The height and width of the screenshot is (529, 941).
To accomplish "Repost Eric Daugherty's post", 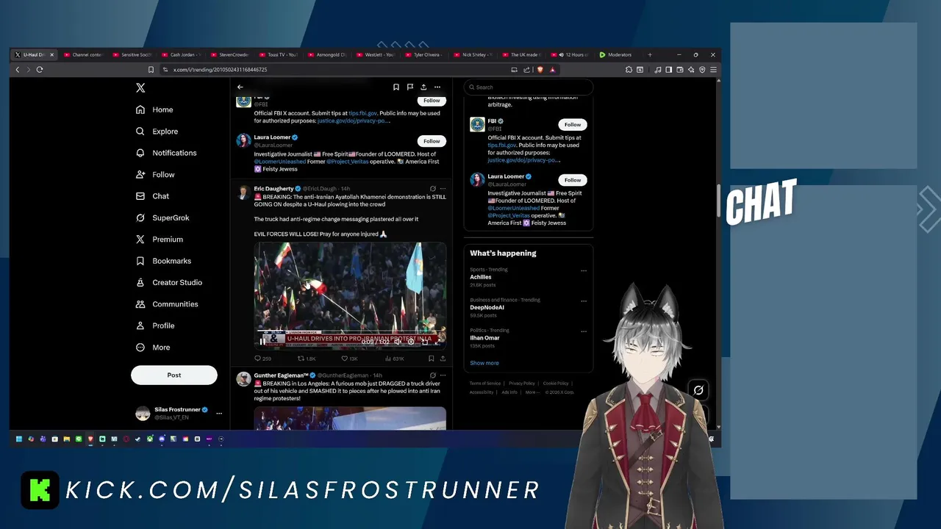I will click(307, 359).
